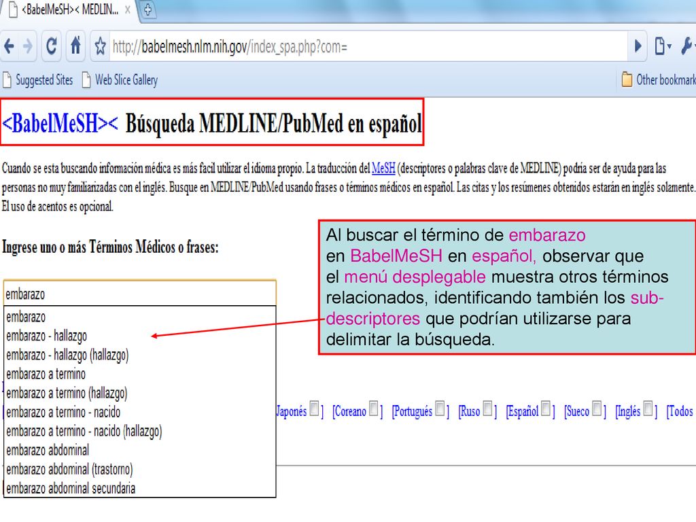Click the 'Todos' language label

pos(681,412)
